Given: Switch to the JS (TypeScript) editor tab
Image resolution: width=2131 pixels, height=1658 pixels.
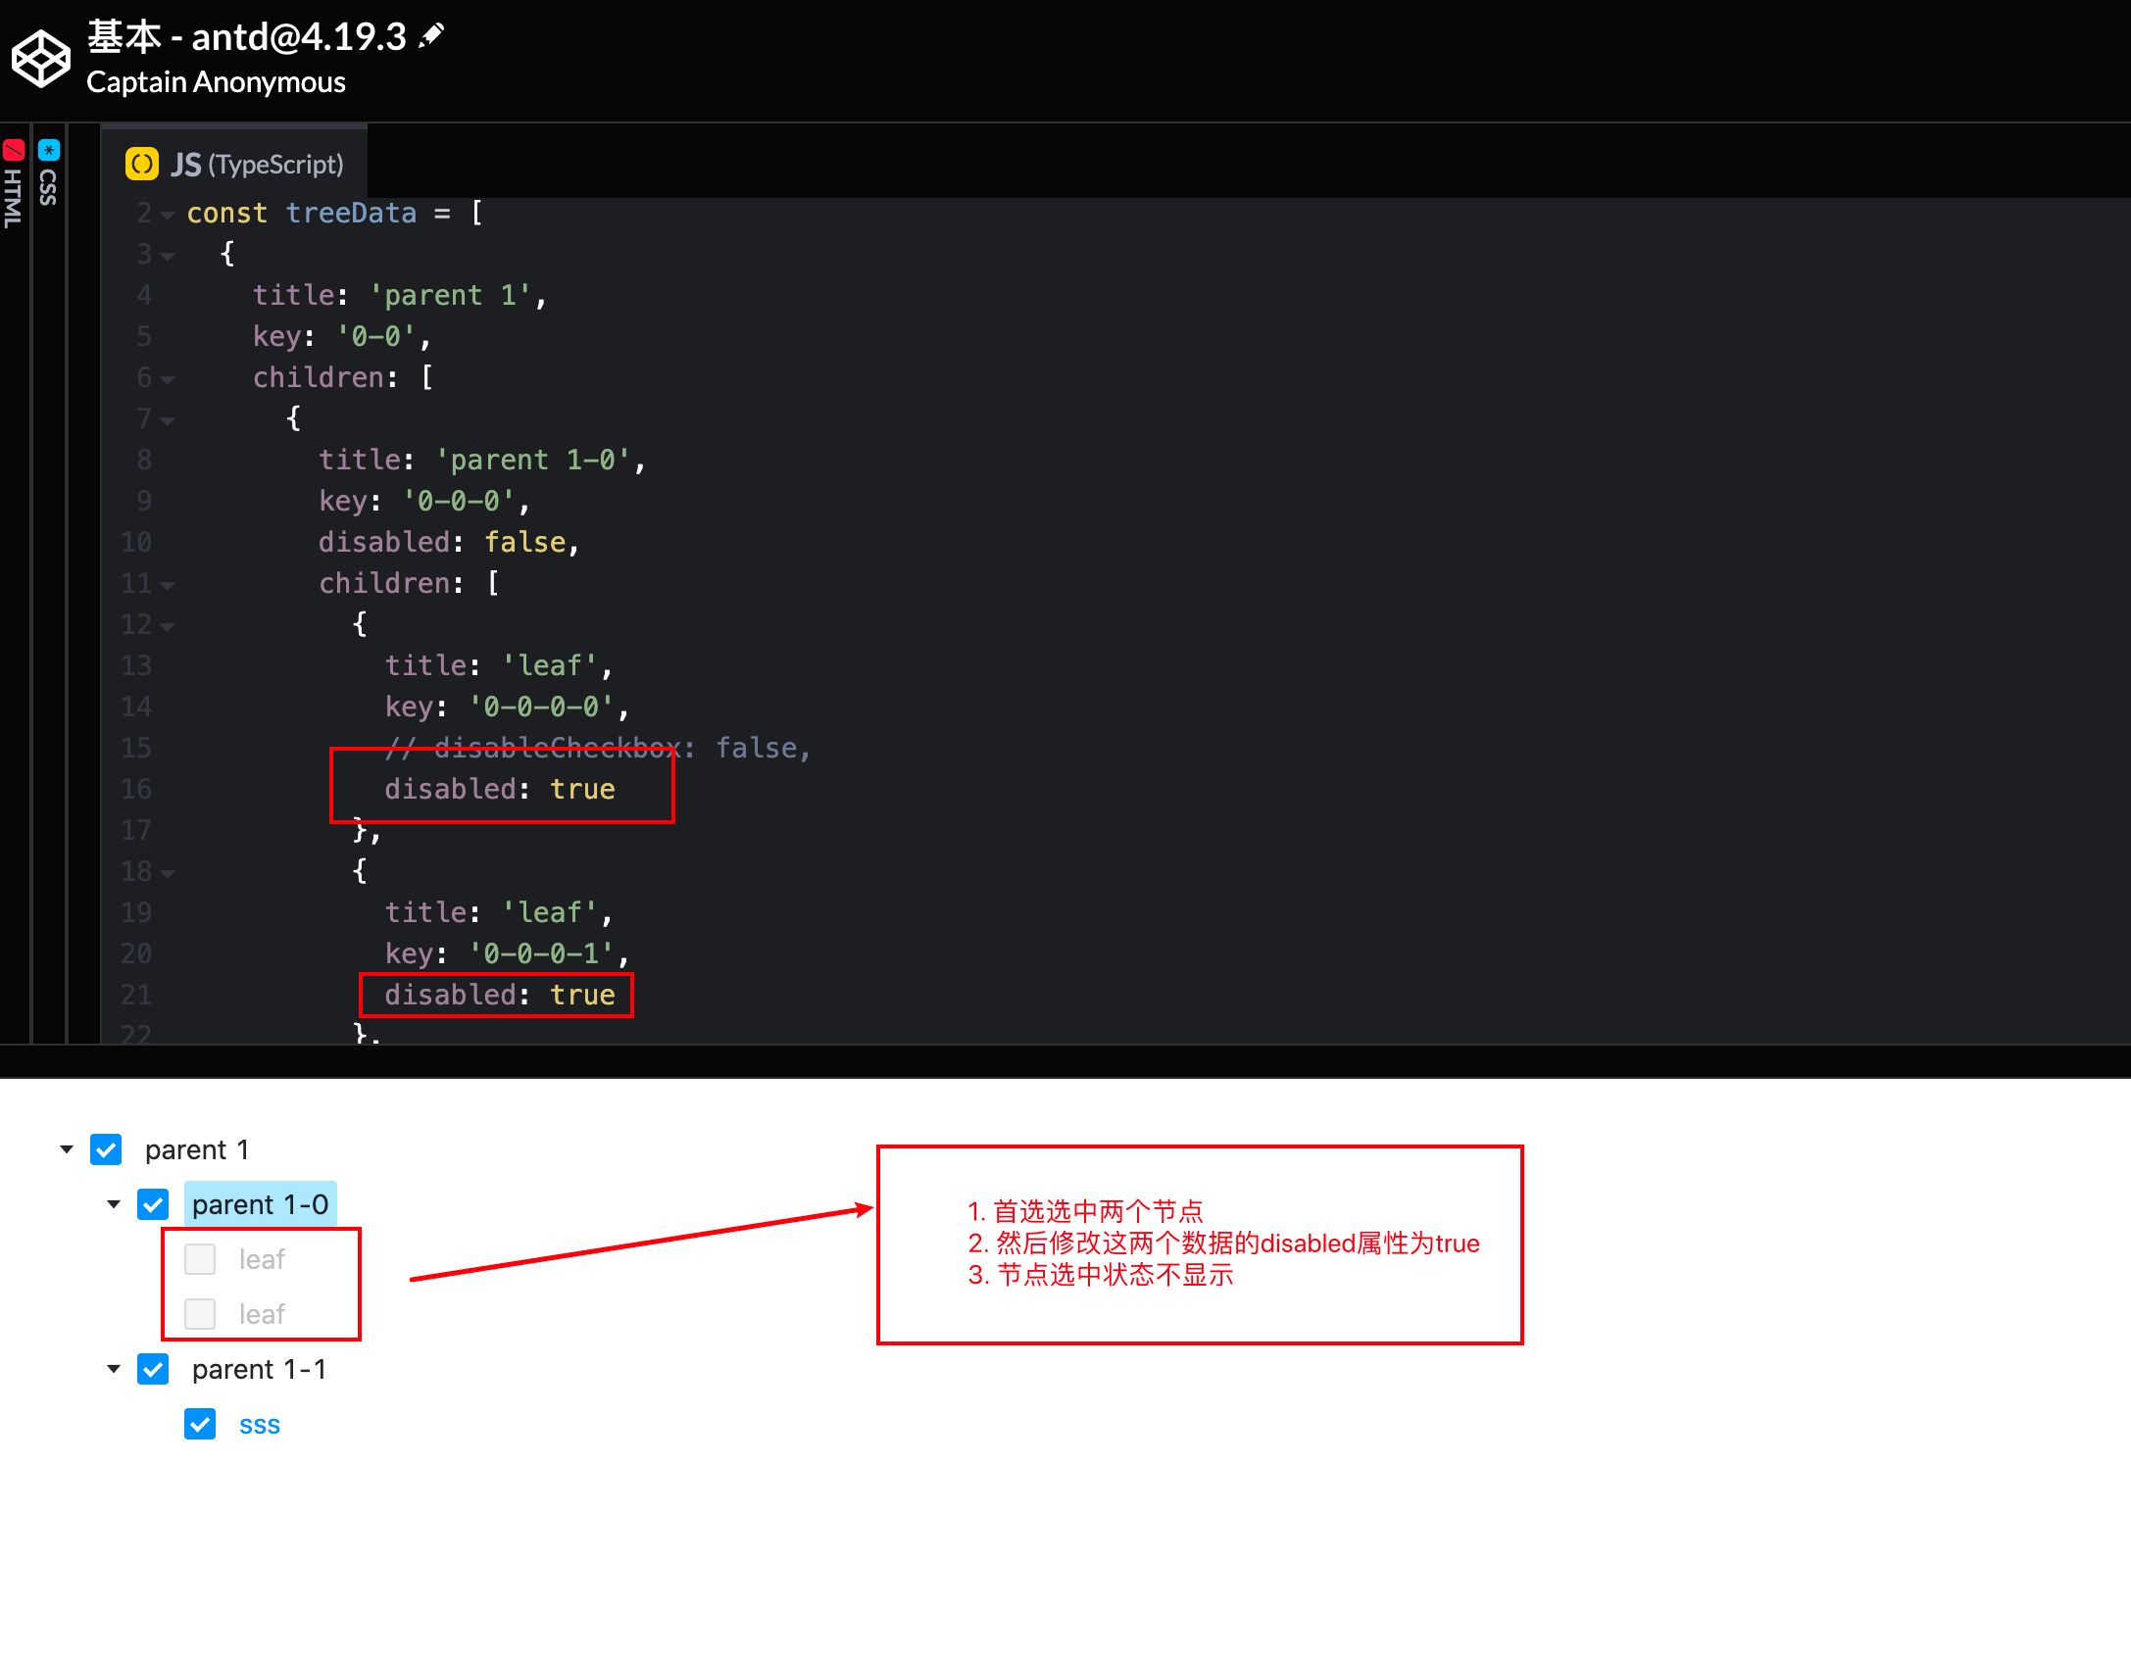Looking at the screenshot, I should tap(257, 164).
